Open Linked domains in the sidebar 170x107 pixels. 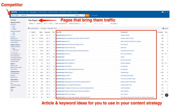[x=15, y=73]
